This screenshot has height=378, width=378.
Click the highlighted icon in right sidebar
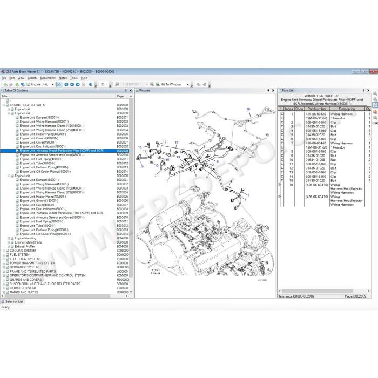pos(375,105)
